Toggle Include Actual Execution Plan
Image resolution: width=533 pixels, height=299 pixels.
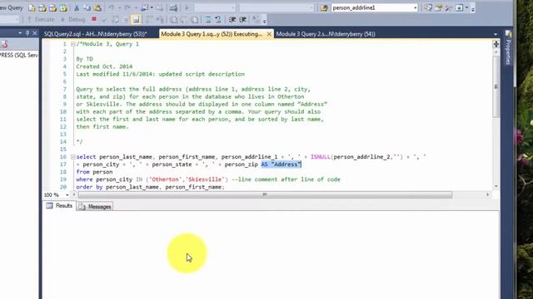(x=149, y=20)
